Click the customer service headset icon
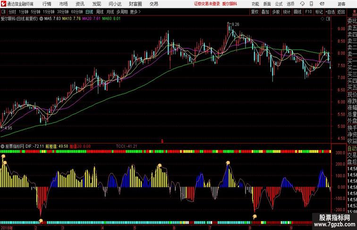Screen dimensions: 357x230 302,4
